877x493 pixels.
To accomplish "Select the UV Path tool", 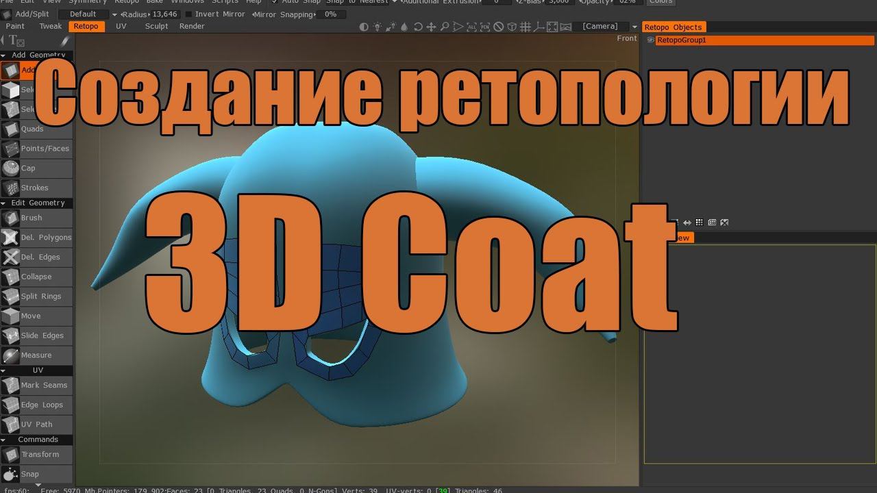I will (x=36, y=425).
